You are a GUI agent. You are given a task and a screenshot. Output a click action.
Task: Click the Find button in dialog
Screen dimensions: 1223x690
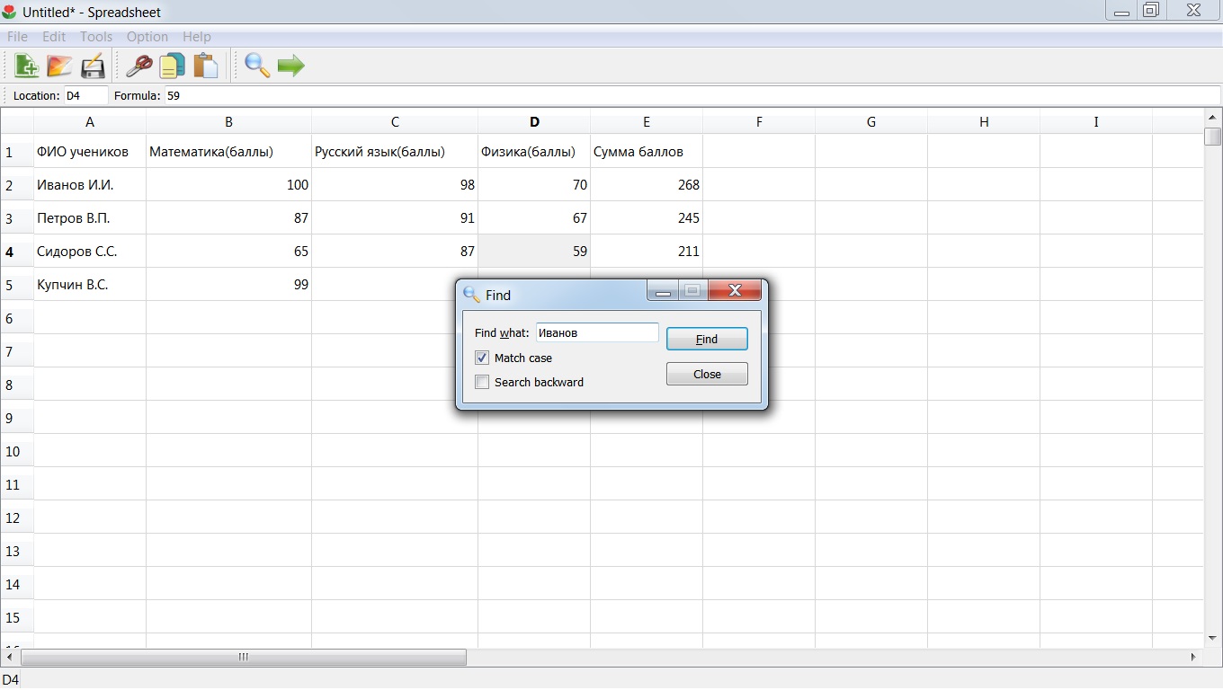coord(707,339)
